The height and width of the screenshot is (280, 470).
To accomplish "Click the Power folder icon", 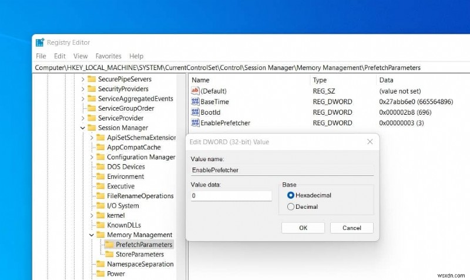I will tap(100, 274).
